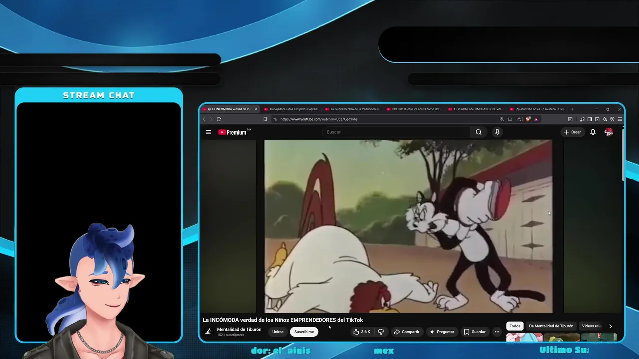Image resolution: width=639 pixels, height=359 pixels.
Task: Switch to '¡Ayuda! Esto no es un muñeco' tab
Action: pos(537,109)
